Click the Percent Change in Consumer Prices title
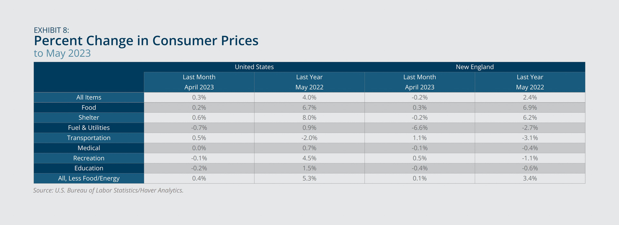Screen dimensions: 619x225 (x=146, y=41)
